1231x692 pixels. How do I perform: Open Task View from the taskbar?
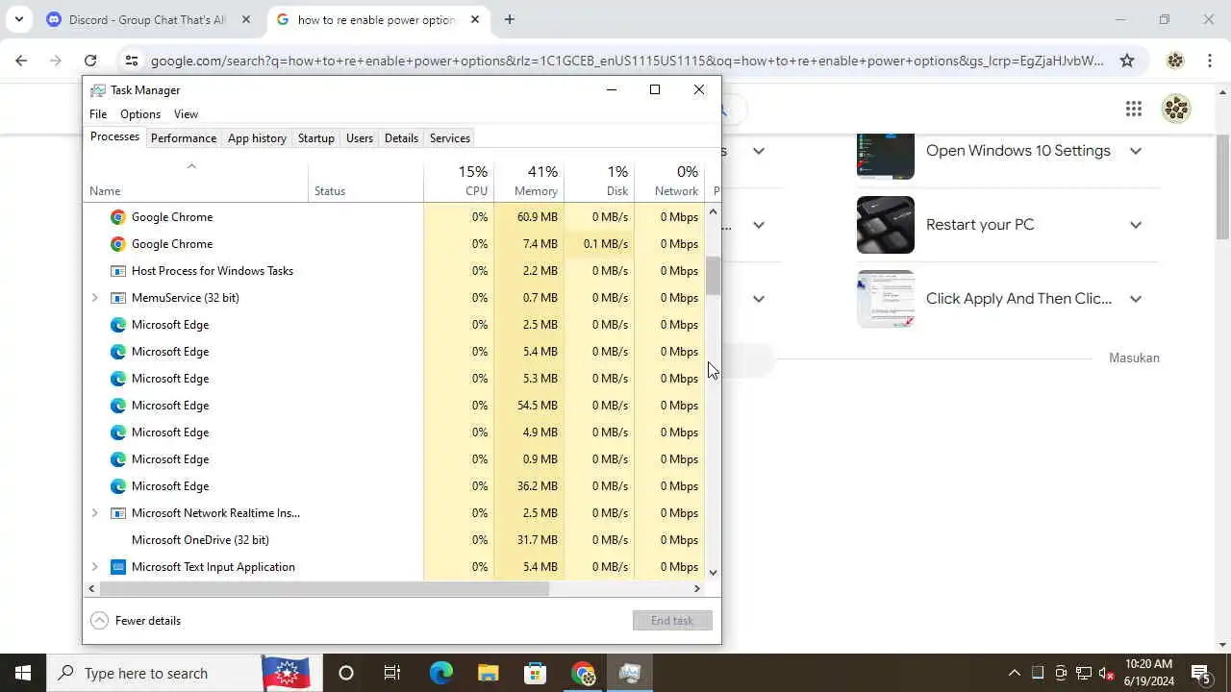(x=392, y=673)
